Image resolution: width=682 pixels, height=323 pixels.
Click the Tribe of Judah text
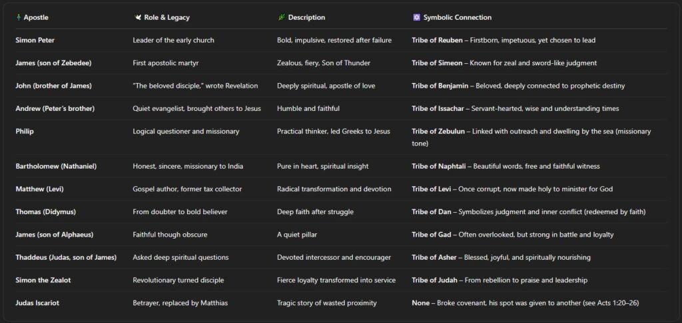tap(434, 280)
